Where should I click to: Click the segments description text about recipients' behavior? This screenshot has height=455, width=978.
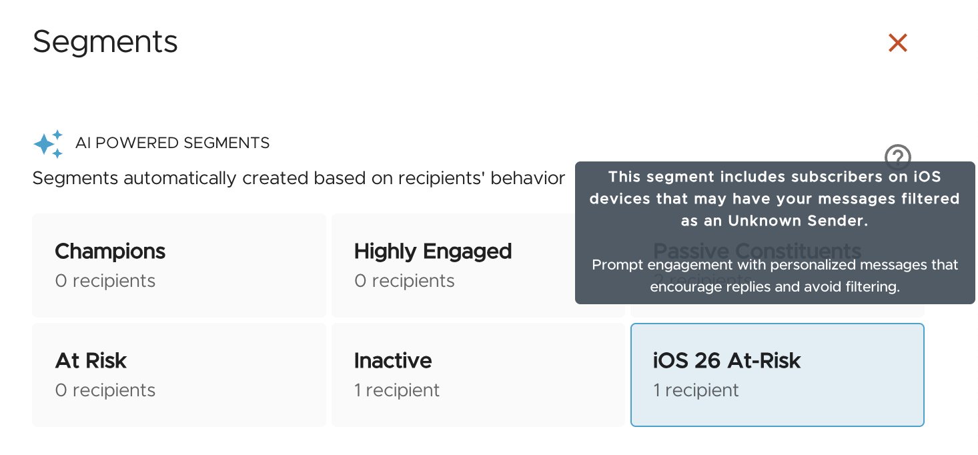click(x=299, y=179)
